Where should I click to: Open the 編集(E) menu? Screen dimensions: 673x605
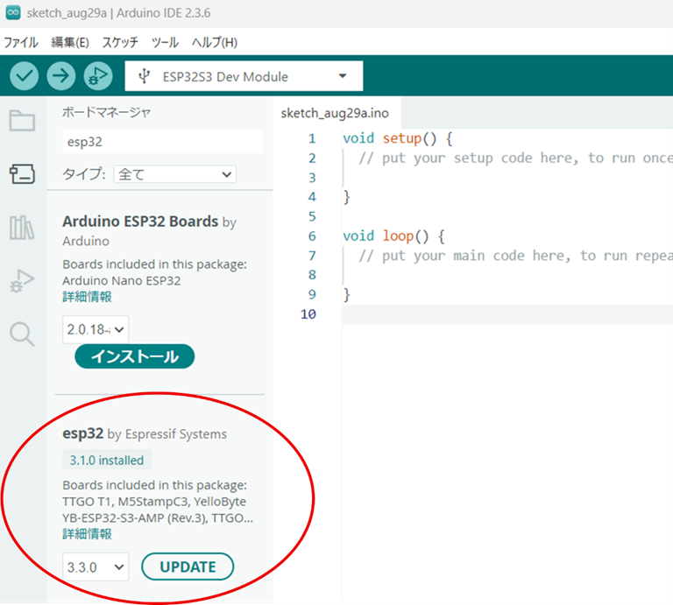[70, 42]
